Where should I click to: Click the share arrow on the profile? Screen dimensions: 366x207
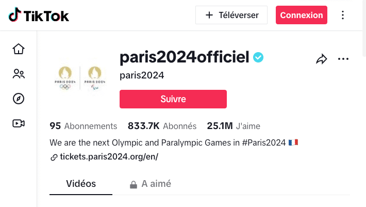[x=322, y=59]
